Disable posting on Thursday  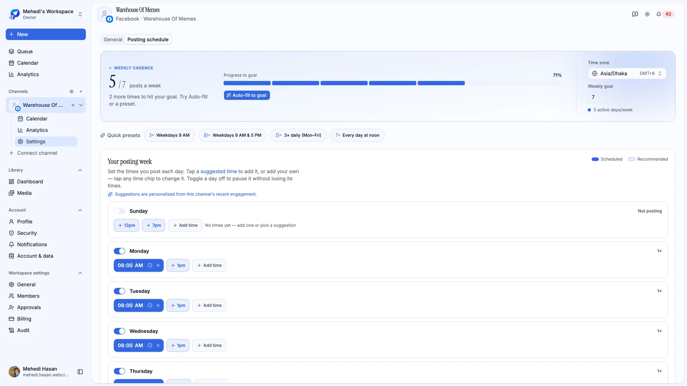click(x=120, y=371)
